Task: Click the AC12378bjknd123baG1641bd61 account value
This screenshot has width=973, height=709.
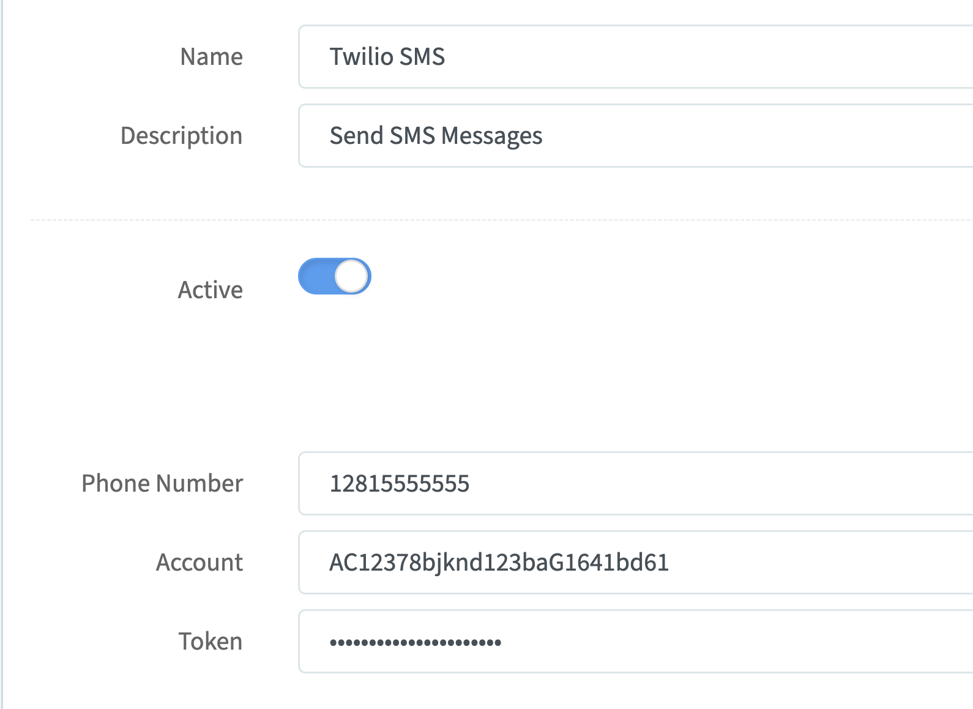Action: pyautogui.click(x=499, y=563)
